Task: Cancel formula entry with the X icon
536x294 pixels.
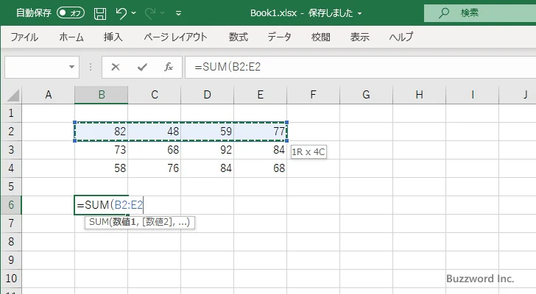Action: coord(116,67)
